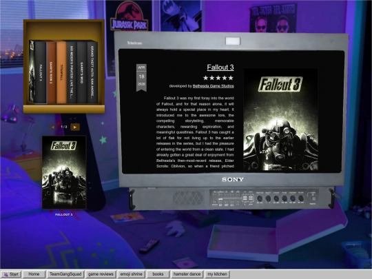The width and height of the screenshot is (372, 279).
Task: Open the Fallout 3 review title link
Action: pyautogui.click(x=220, y=67)
